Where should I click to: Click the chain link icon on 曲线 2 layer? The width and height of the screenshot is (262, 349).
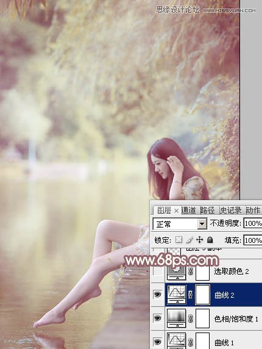[191, 295]
